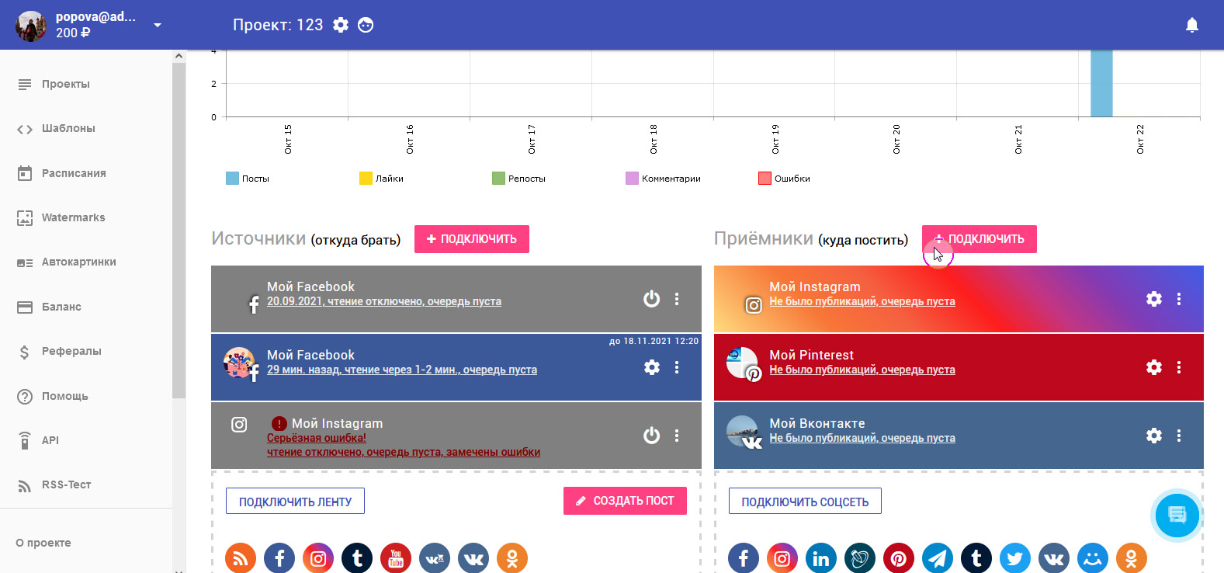Open project settings gear next to Проект: 123
This screenshot has width=1224, height=573.
pyautogui.click(x=341, y=25)
